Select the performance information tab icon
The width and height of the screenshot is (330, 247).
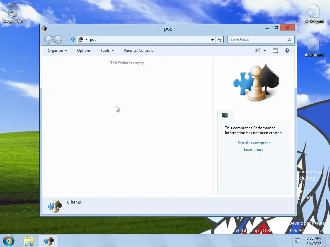pos(225,115)
